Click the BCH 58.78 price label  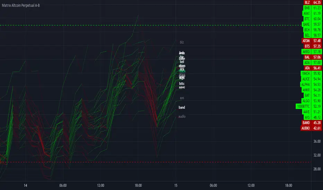[313, 30]
